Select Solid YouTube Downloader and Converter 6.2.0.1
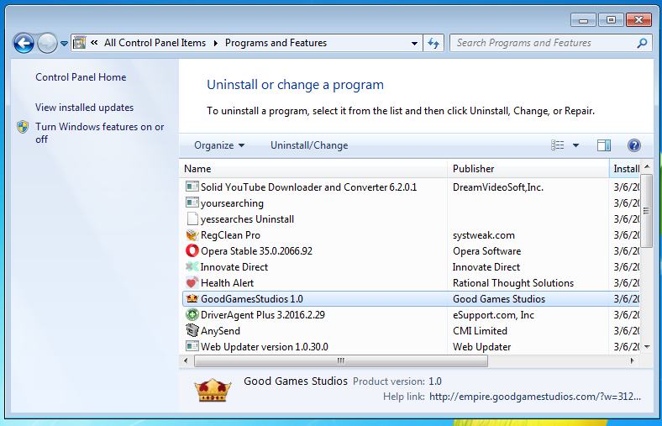The width and height of the screenshot is (662, 426). click(308, 187)
